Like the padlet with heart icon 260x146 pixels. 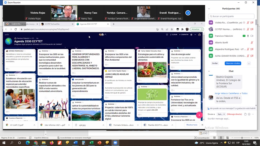click(167, 35)
